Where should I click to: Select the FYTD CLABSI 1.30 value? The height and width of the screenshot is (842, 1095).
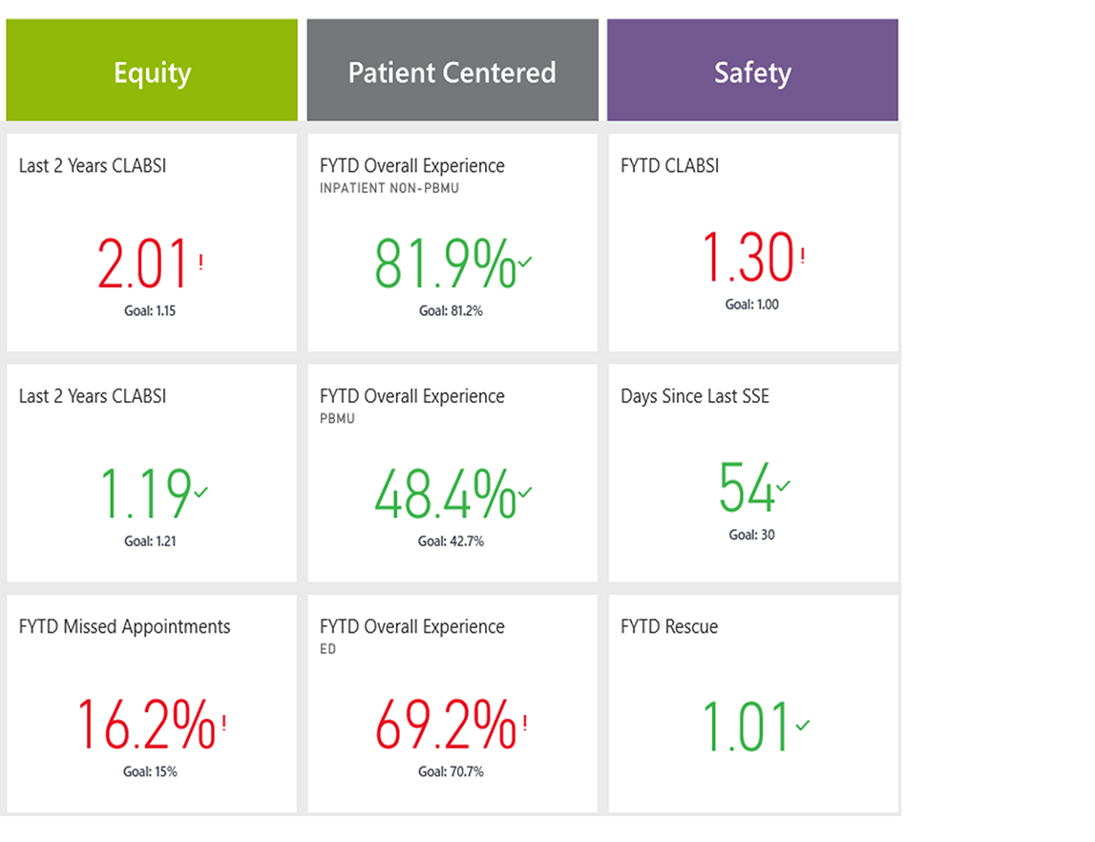click(748, 259)
